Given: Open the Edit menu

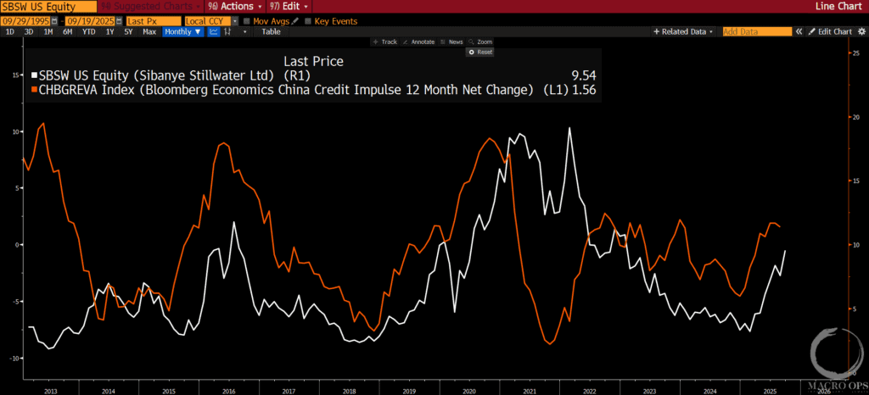Looking at the screenshot, I should 289,6.
